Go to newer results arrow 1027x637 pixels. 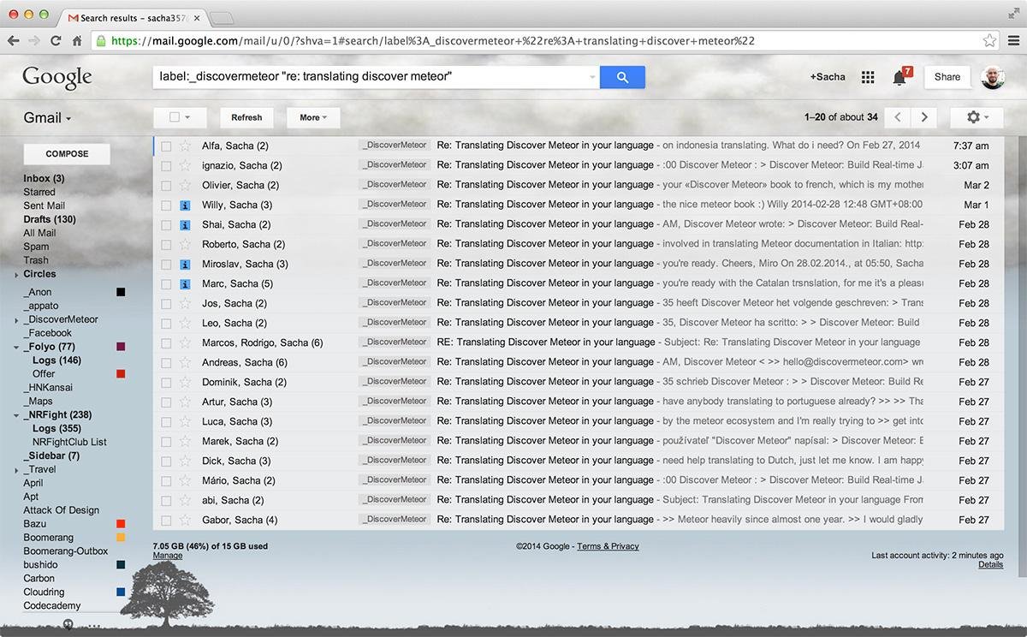tap(897, 117)
